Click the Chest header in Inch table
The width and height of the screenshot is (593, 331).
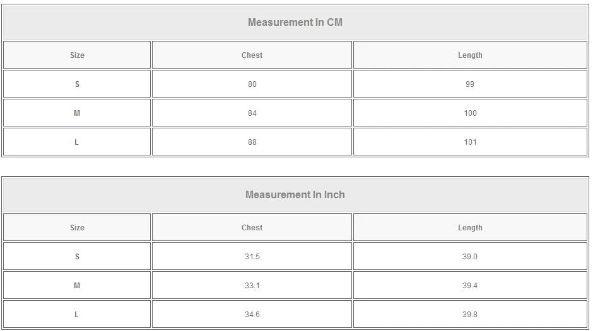pyautogui.click(x=252, y=228)
